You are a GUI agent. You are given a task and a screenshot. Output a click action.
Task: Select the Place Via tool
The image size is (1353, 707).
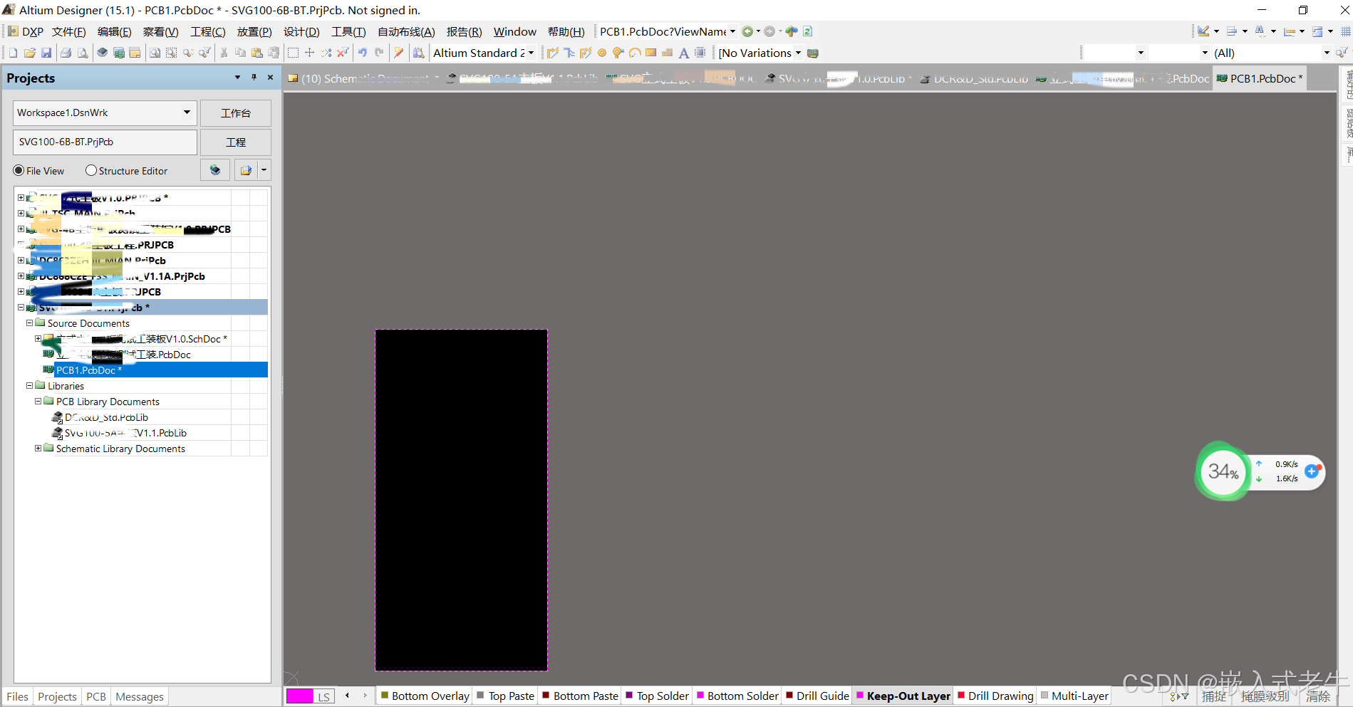click(618, 53)
